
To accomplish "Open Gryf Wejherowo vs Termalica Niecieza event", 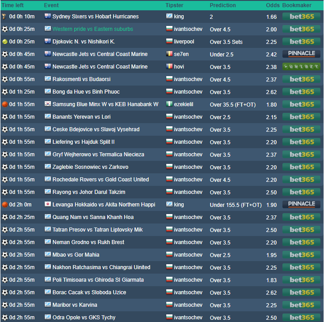I will (x=98, y=154).
